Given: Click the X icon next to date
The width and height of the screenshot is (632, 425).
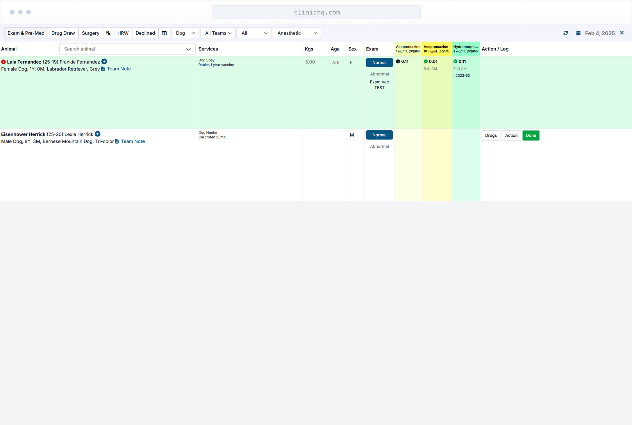Looking at the screenshot, I should [622, 33].
